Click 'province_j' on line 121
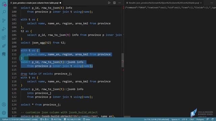Screen dimensions: 216x121 point(43,93)
